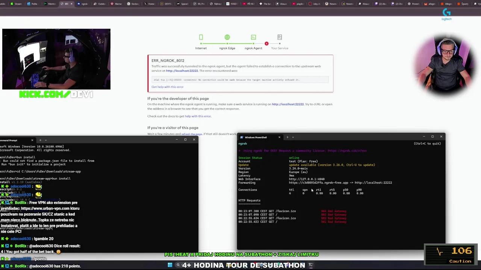Open the SpaceX browser tab
This screenshot has width=481, height=270.
183,4
